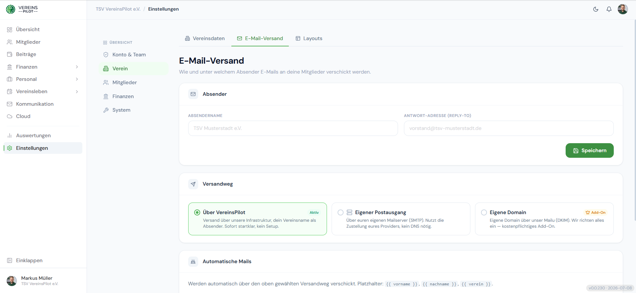This screenshot has width=636, height=293.
Task: Expand the Finanzen submenu chevron
Action: (x=77, y=67)
